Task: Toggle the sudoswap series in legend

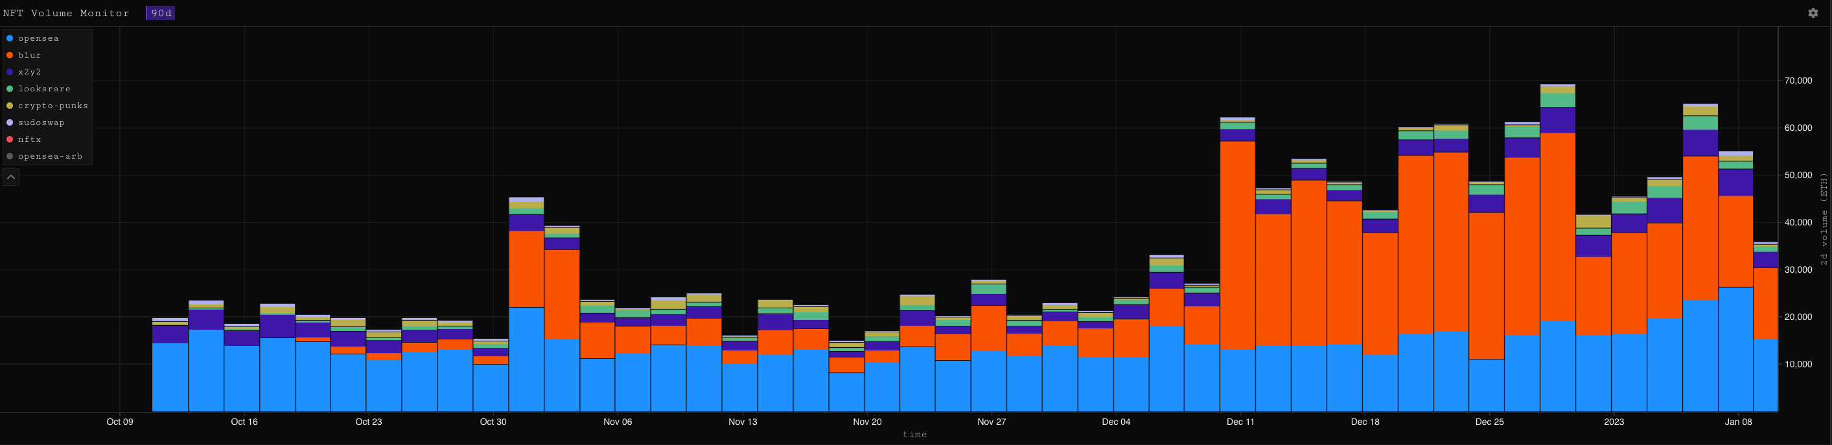Action: tap(36, 122)
